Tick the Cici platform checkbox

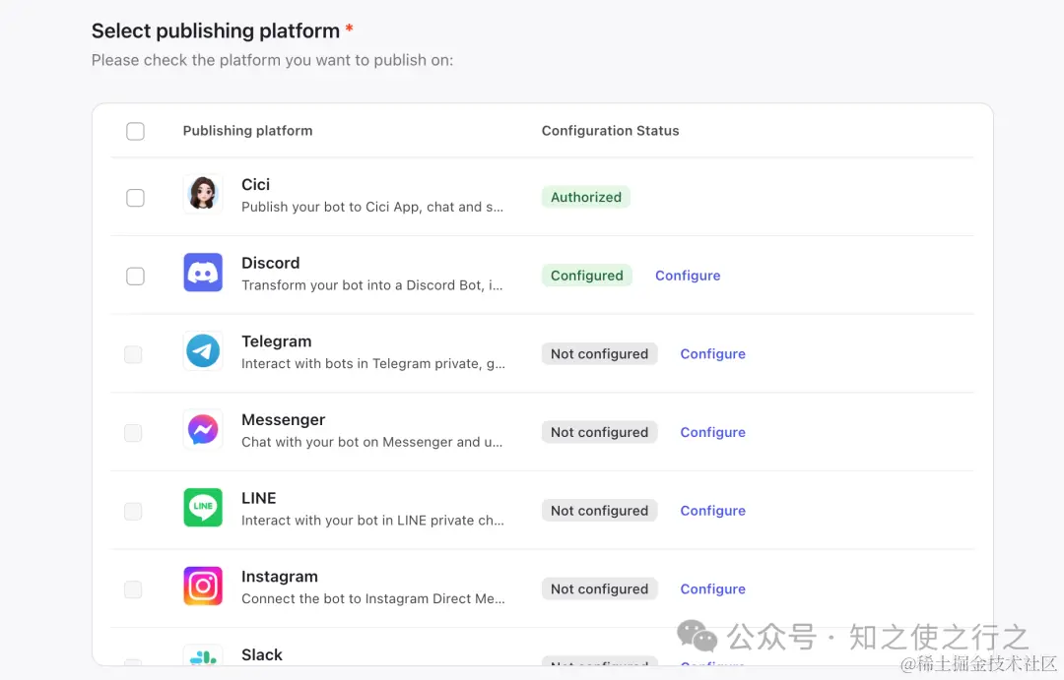135,197
